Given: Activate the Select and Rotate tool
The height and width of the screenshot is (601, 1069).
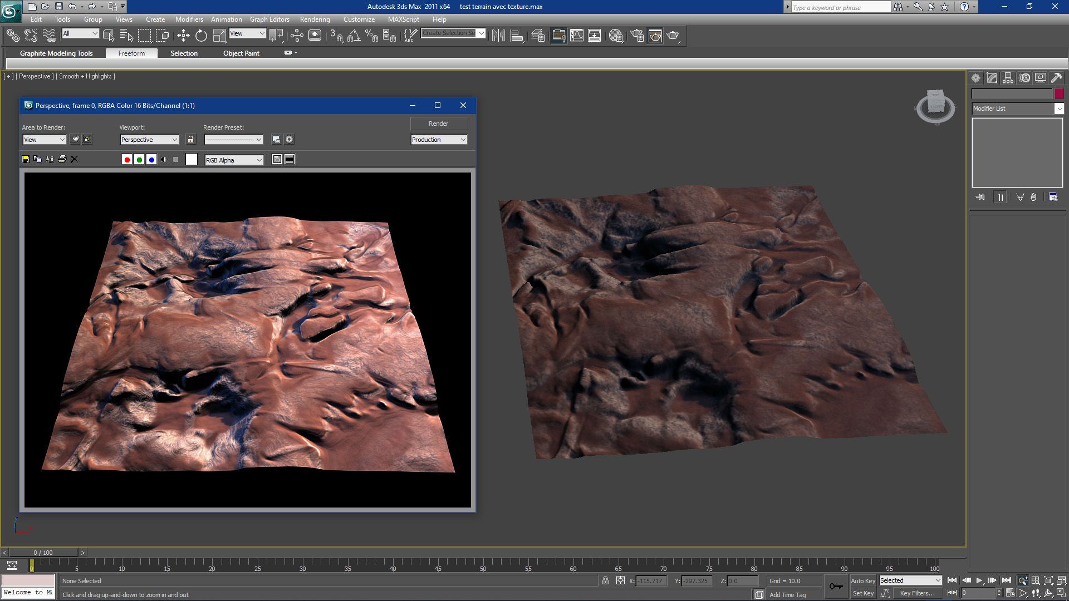Looking at the screenshot, I should click(201, 35).
